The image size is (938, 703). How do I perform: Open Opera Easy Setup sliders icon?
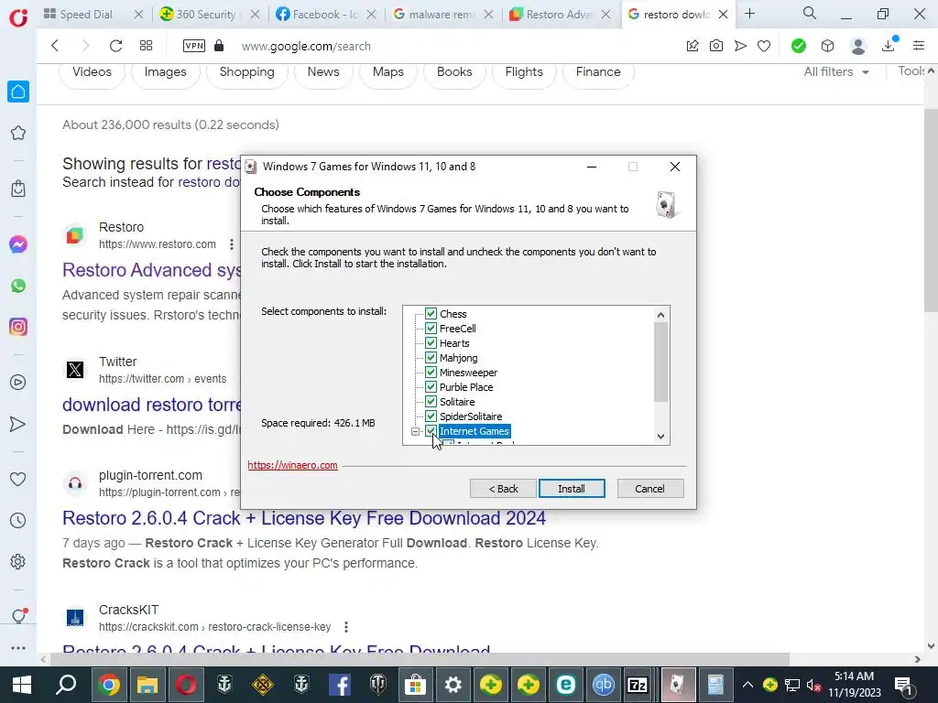pos(919,46)
